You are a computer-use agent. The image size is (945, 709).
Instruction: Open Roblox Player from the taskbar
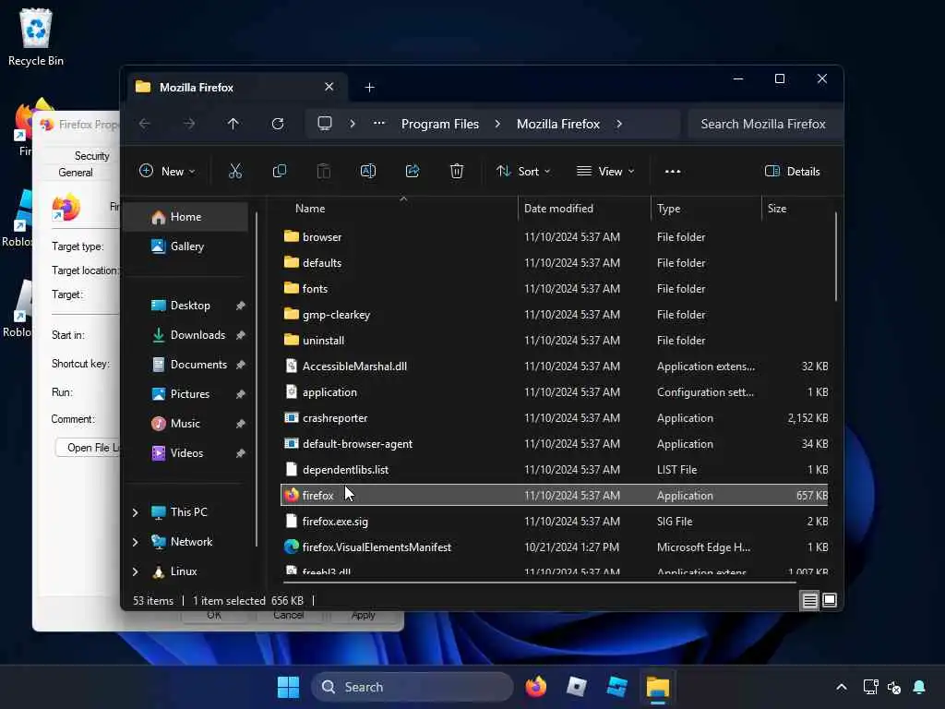pyautogui.click(x=577, y=687)
